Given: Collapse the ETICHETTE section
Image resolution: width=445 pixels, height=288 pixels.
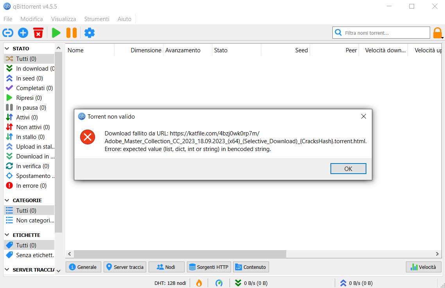Looking at the screenshot, I should point(7,235).
